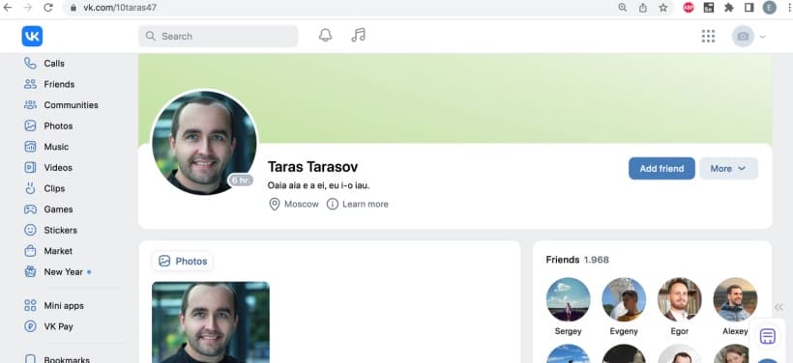Open Mini apps in the left menu
This screenshot has height=363, width=793.
(x=64, y=305)
